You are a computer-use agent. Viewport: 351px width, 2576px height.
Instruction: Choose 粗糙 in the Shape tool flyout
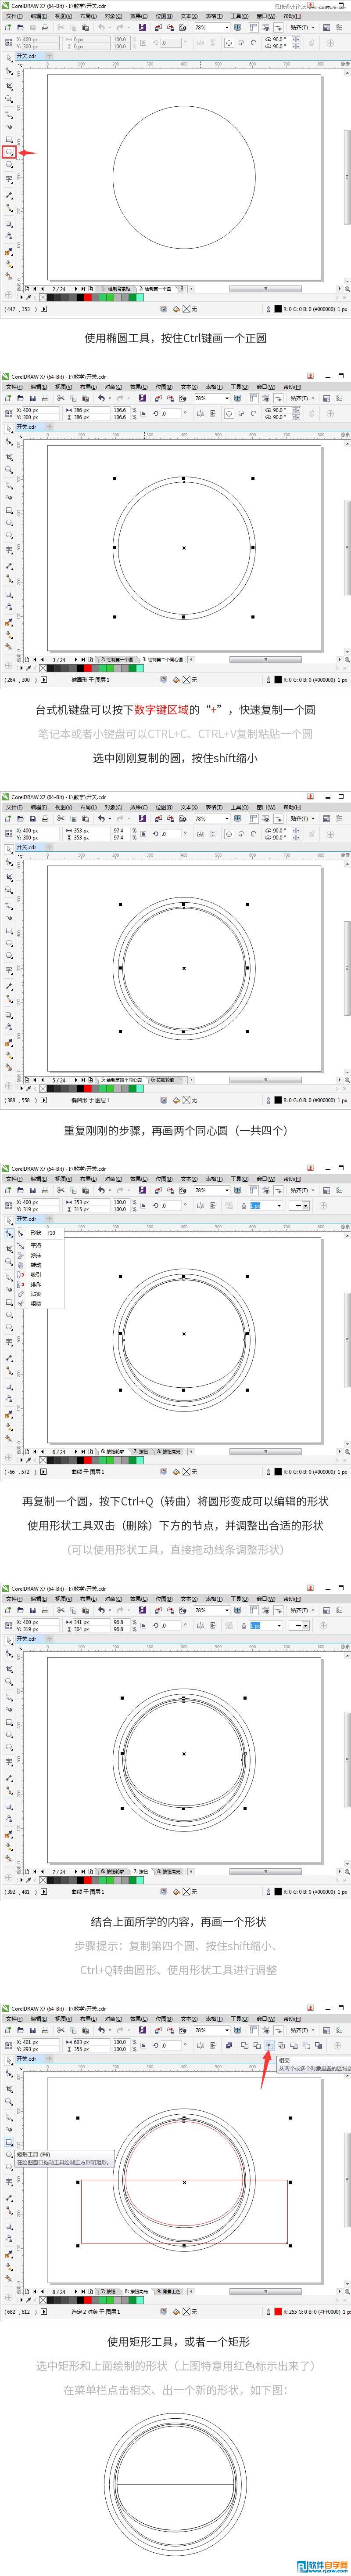pyautogui.click(x=35, y=1304)
